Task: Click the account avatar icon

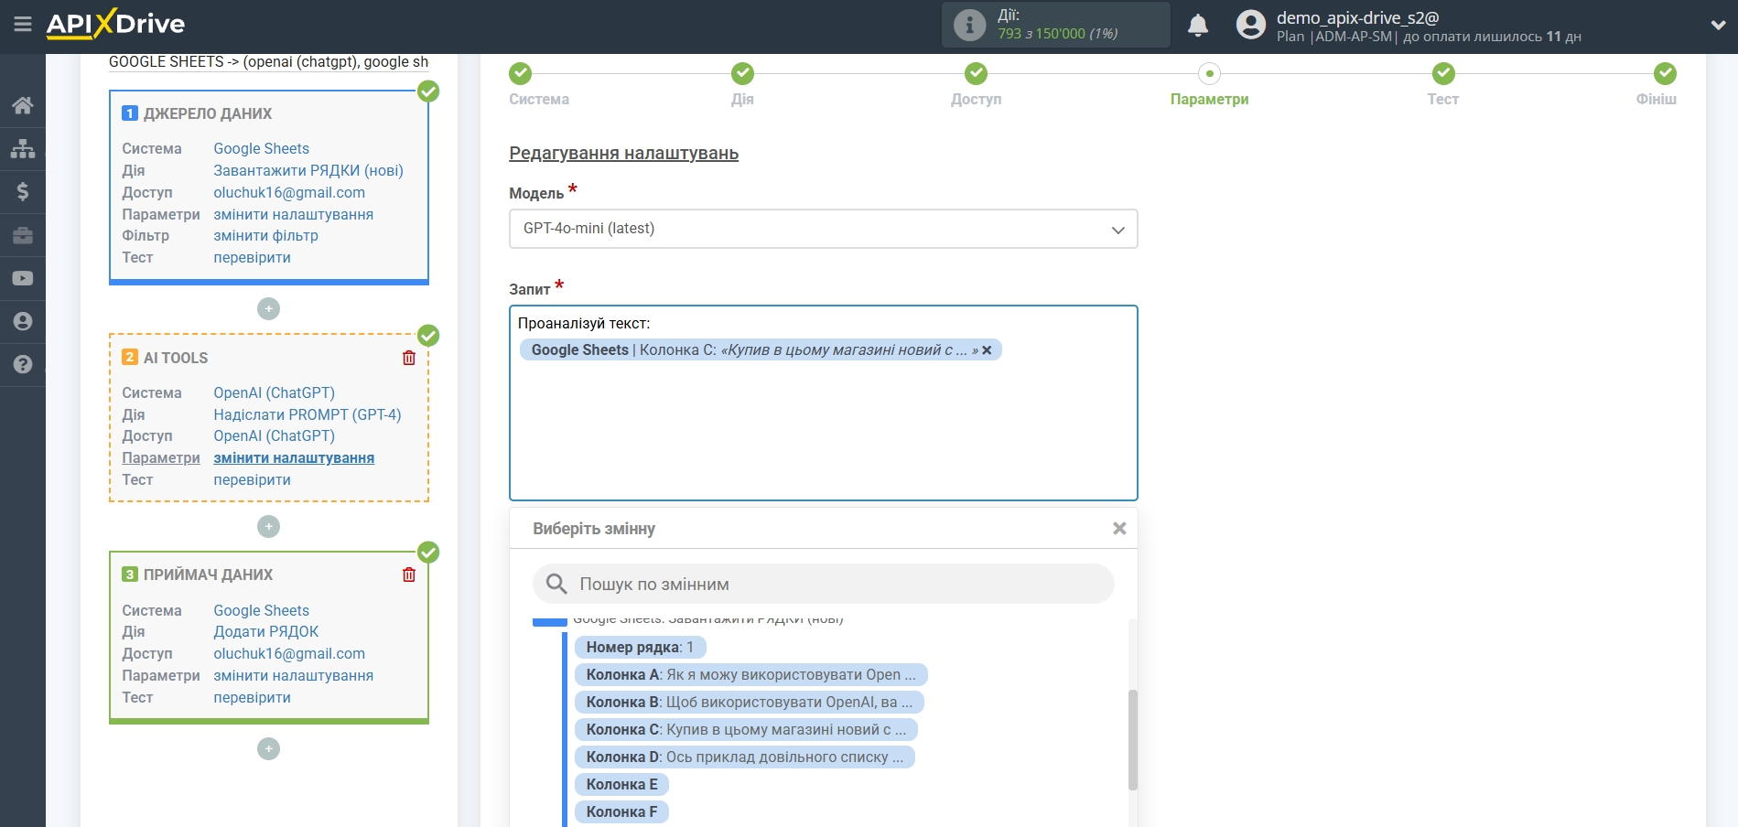Action: click(1251, 25)
